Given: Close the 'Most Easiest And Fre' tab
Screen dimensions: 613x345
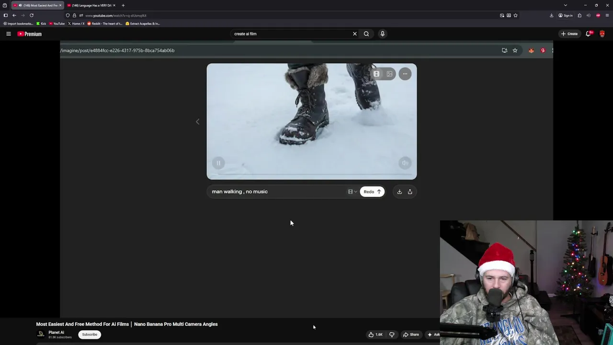Looking at the screenshot, I should click(60, 5).
